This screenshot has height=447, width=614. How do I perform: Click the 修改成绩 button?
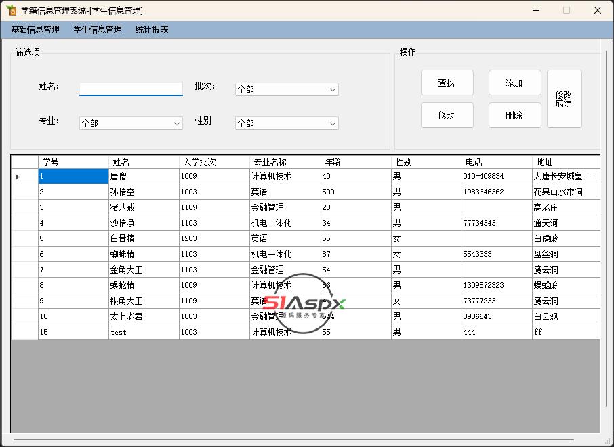tap(565, 99)
